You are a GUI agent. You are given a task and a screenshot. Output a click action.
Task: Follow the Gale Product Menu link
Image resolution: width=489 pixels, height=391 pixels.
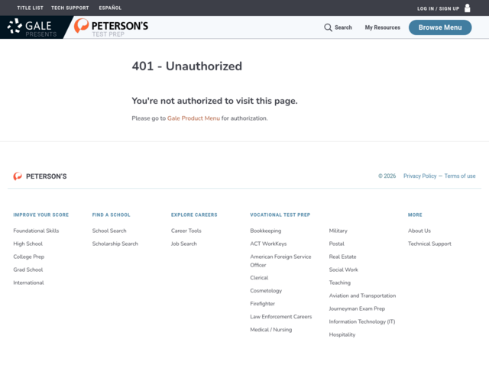[x=193, y=118]
